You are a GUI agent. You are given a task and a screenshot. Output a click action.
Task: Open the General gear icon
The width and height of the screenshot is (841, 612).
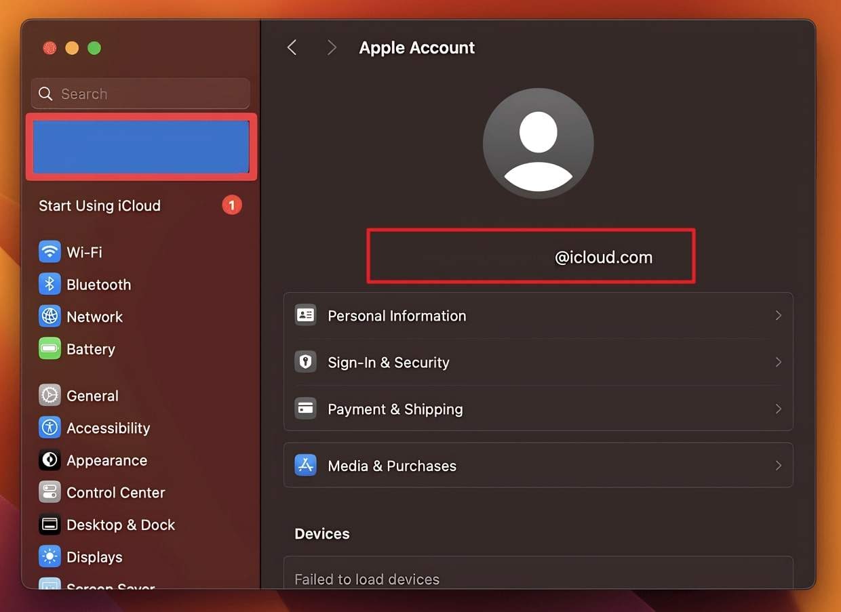pos(50,395)
